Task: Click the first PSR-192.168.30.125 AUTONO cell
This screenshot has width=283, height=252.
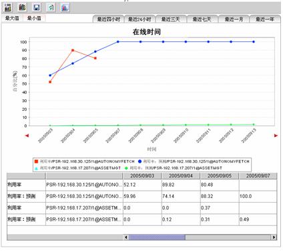Action: pyautogui.click(x=84, y=185)
